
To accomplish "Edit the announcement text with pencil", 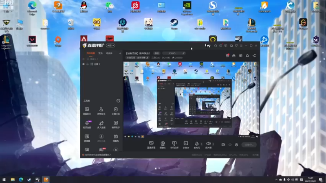I will click(x=147, y=58).
